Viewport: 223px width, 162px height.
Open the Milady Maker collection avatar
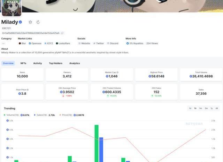11,8
